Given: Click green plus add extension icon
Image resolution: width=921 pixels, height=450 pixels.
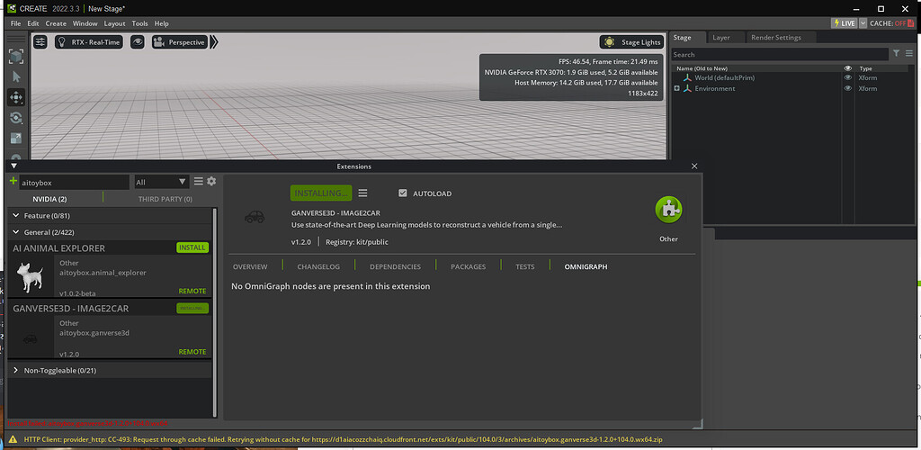Looking at the screenshot, I should [x=13, y=182].
